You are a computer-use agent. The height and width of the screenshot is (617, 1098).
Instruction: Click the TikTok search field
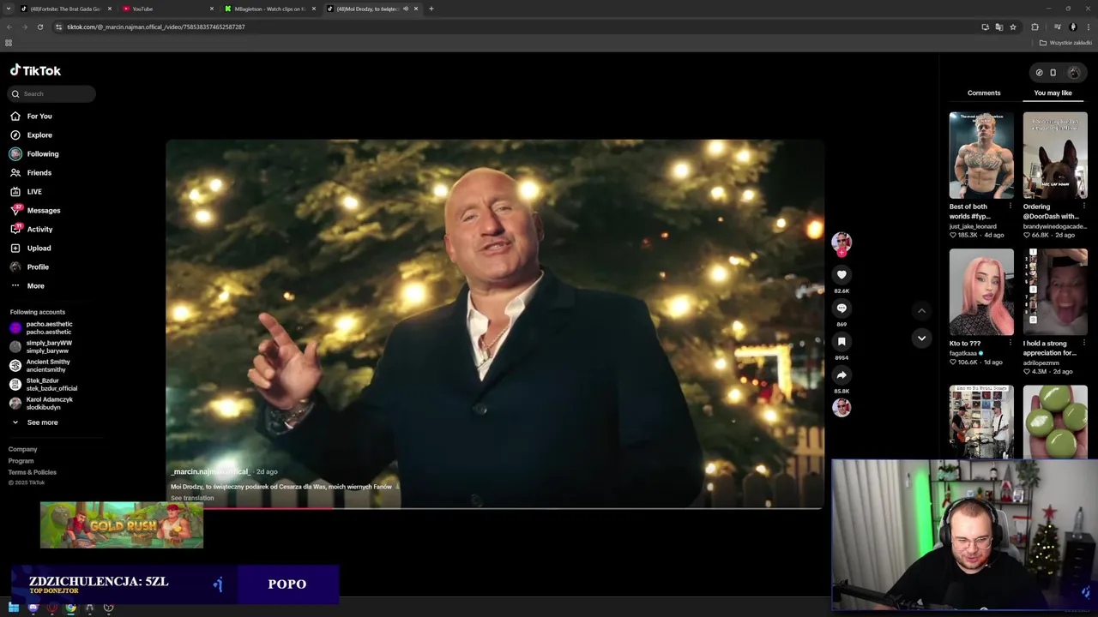click(52, 93)
